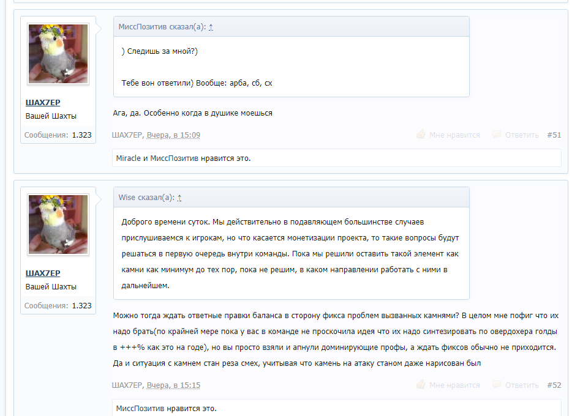
Task: Click Ответить on post #52
Action: 522,385
